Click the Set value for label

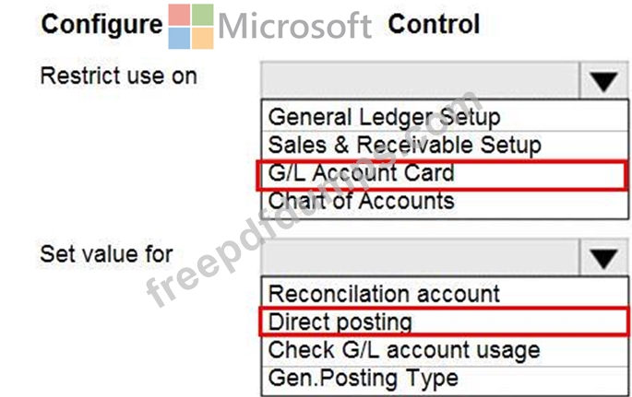coord(106,252)
